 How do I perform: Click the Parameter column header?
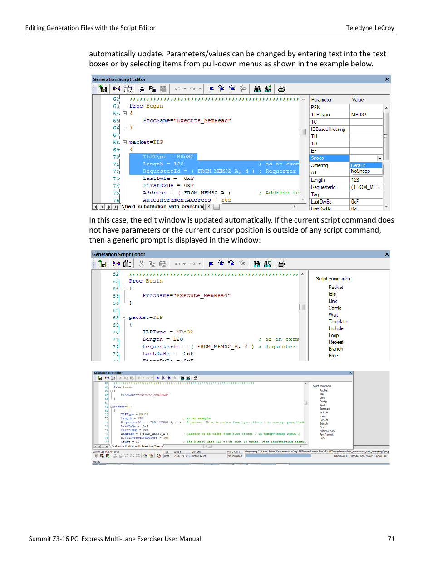[x=330, y=100]
